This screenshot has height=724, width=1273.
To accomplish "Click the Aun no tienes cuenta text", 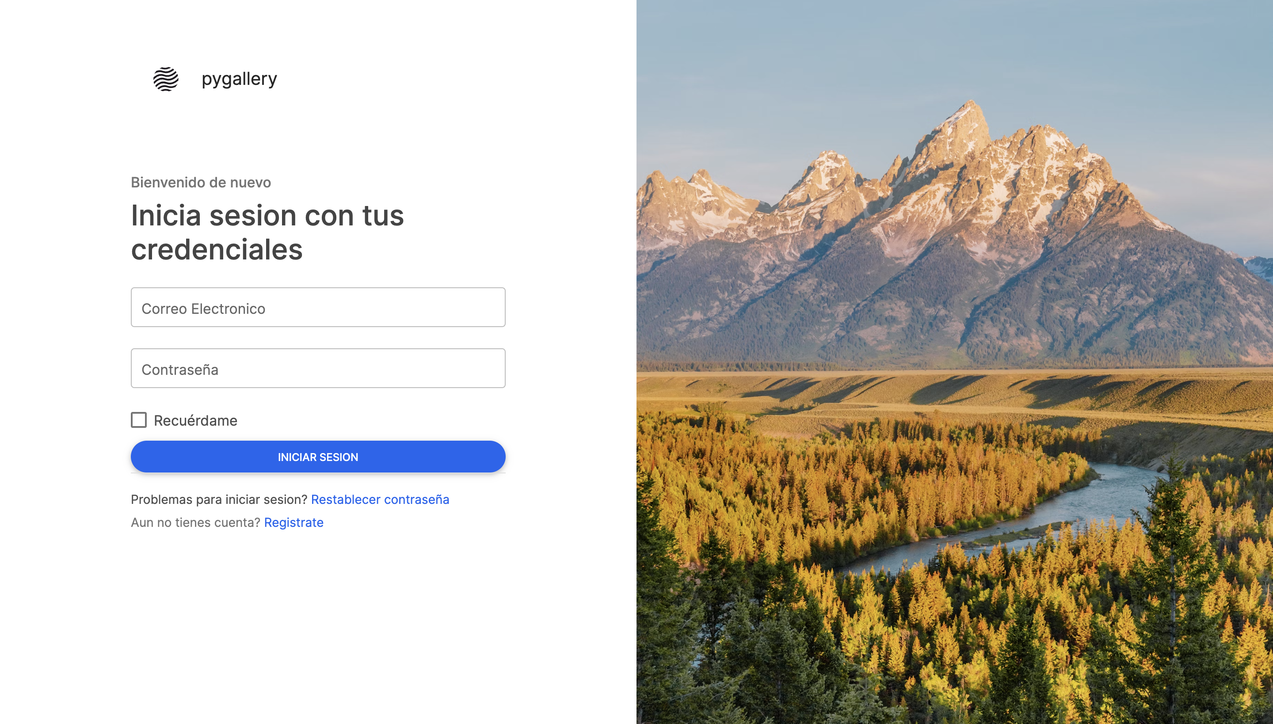I will coord(195,522).
